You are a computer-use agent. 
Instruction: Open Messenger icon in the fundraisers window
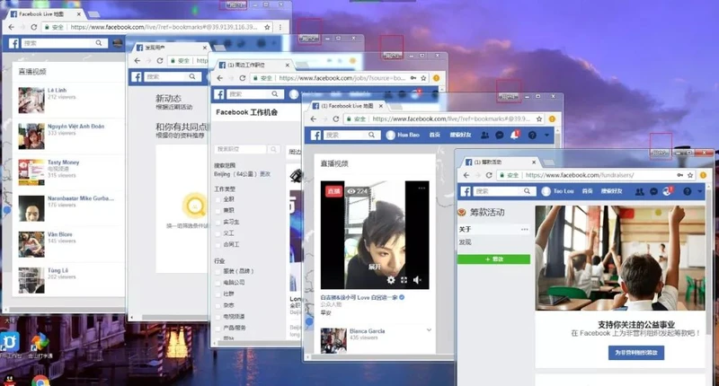[x=654, y=191]
